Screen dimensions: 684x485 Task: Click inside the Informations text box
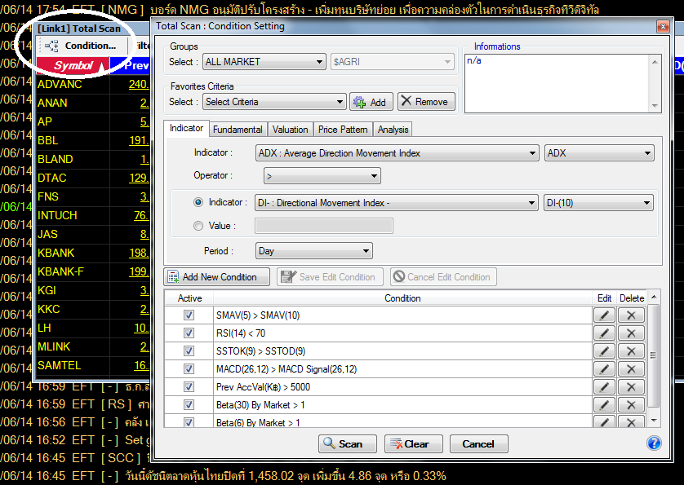point(557,83)
